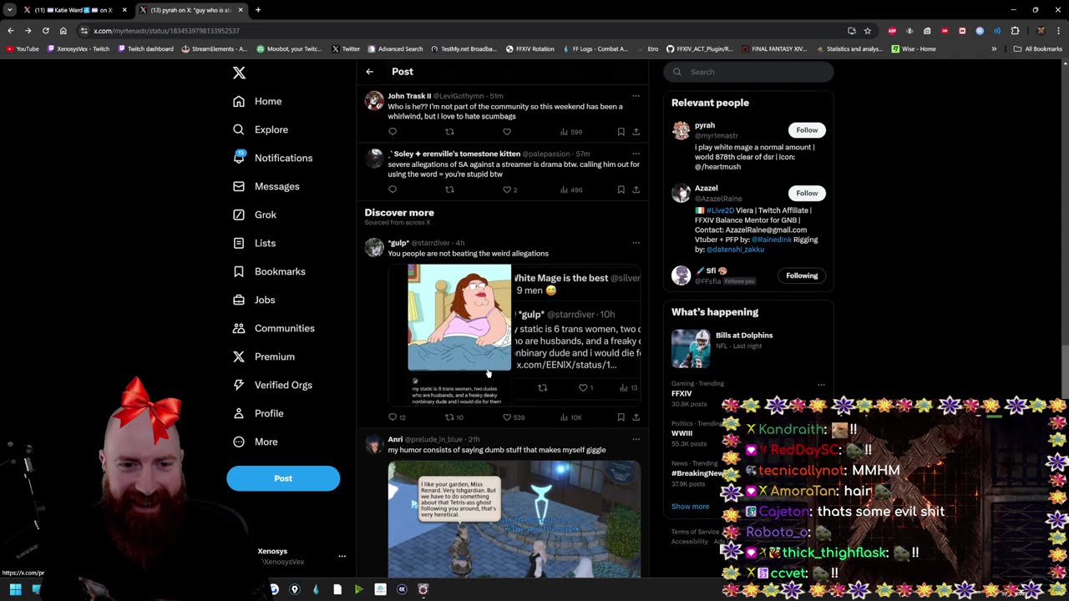Reply to *gulp* post with 12 replies
Image resolution: width=1069 pixels, height=601 pixels.
(x=397, y=417)
